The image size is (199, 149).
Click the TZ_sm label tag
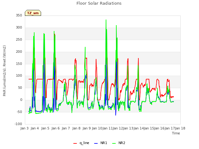[33, 13]
